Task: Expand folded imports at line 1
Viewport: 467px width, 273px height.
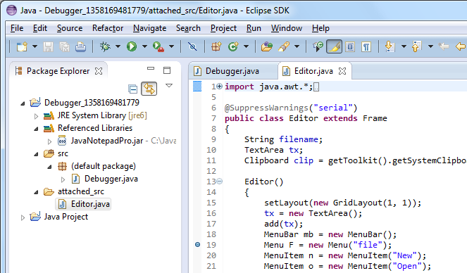Action: tap(220, 87)
